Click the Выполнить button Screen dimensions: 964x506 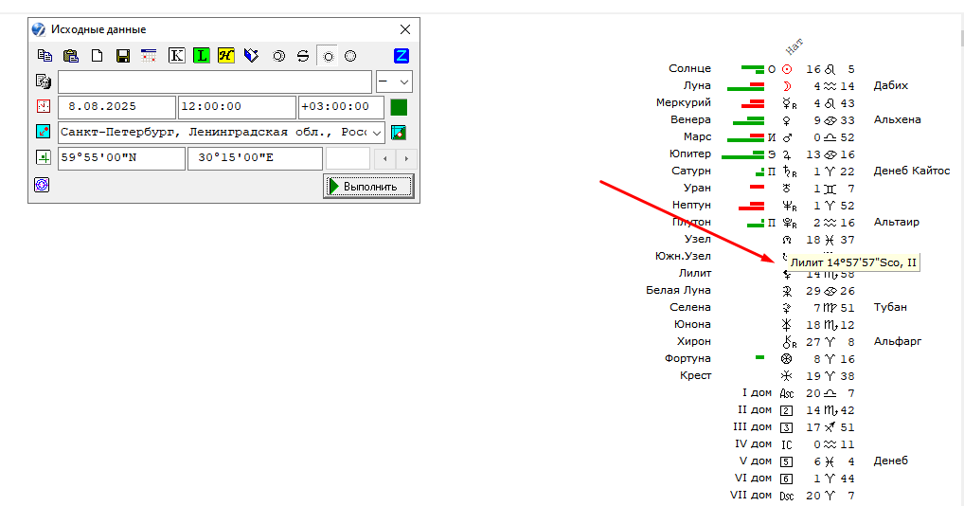pos(368,187)
